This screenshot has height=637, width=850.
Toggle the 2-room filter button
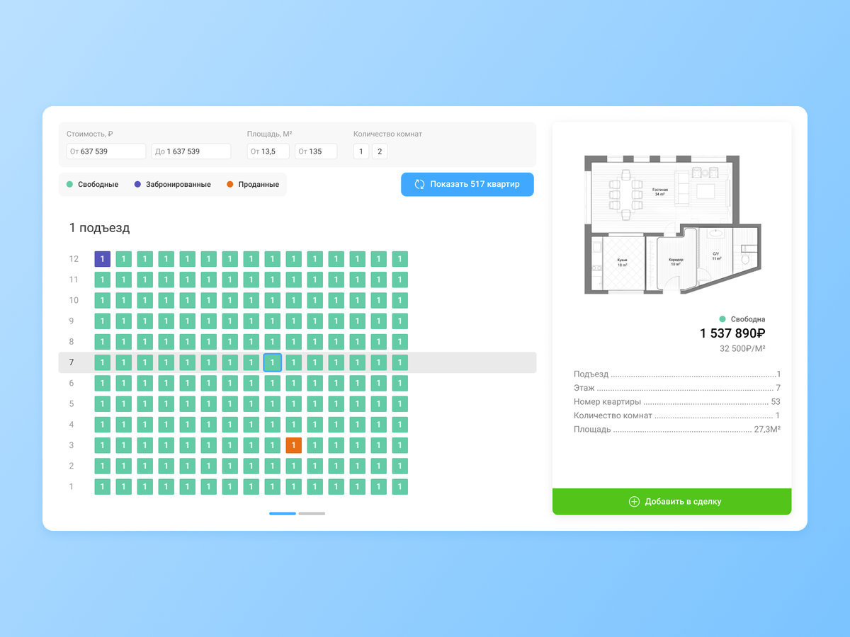click(380, 151)
